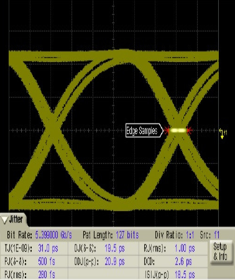
Task: Click the Bit Rate value 5.399000 Gb/s
Action: click(53, 235)
